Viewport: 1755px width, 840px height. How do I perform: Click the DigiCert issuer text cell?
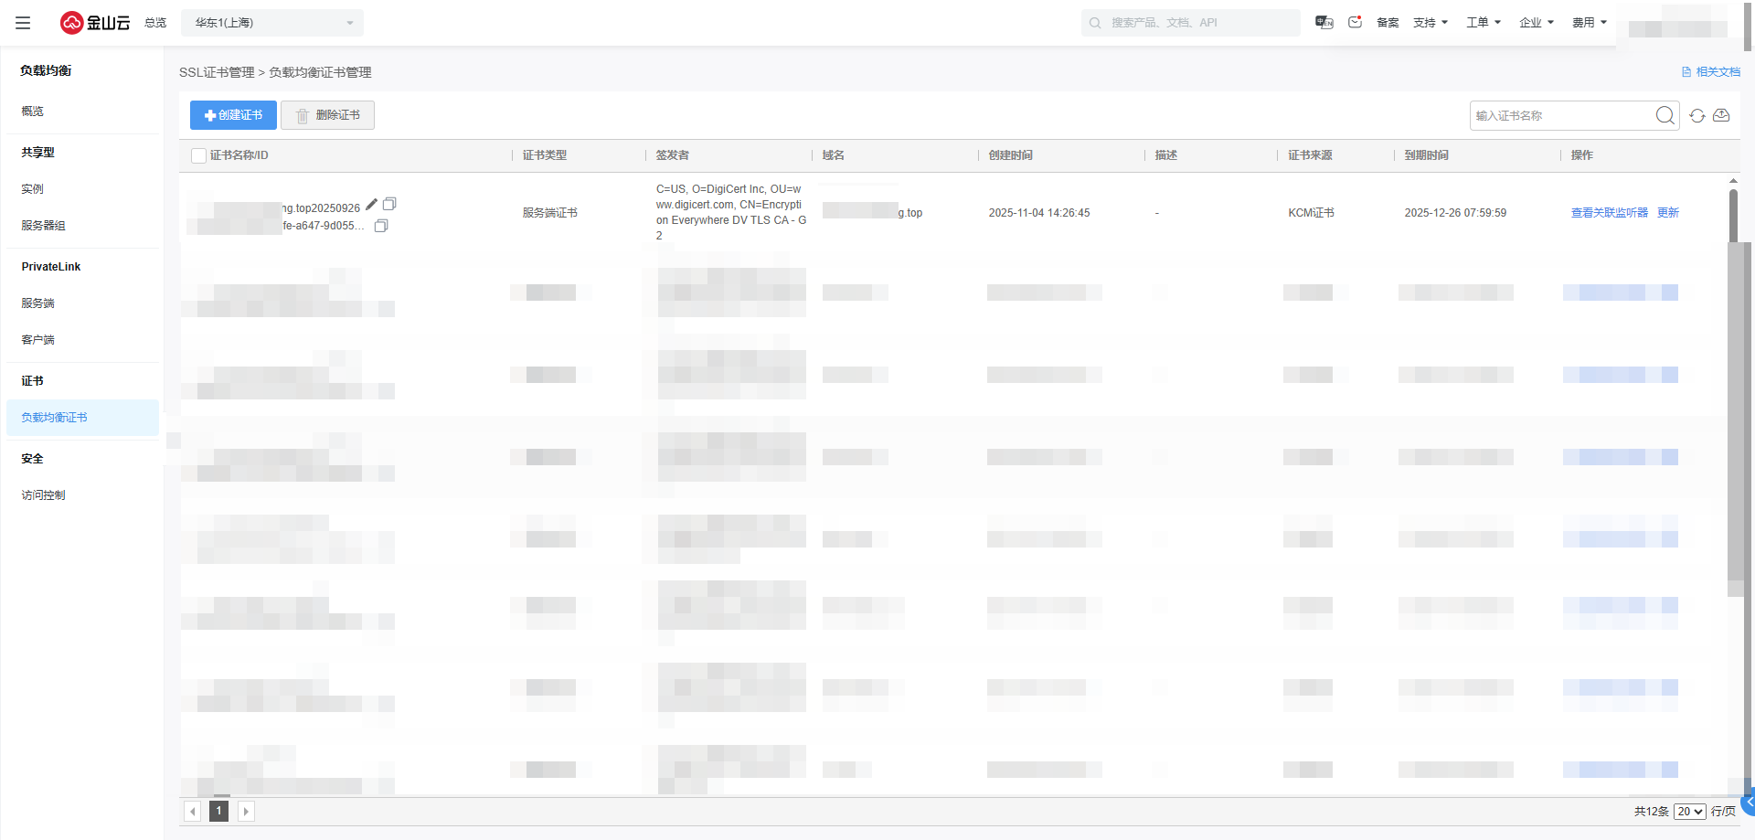(x=731, y=212)
